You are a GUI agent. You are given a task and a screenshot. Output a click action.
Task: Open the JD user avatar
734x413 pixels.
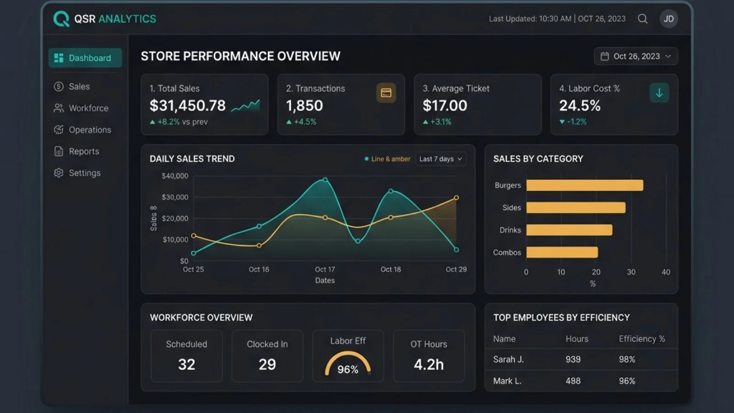click(669, 19)
